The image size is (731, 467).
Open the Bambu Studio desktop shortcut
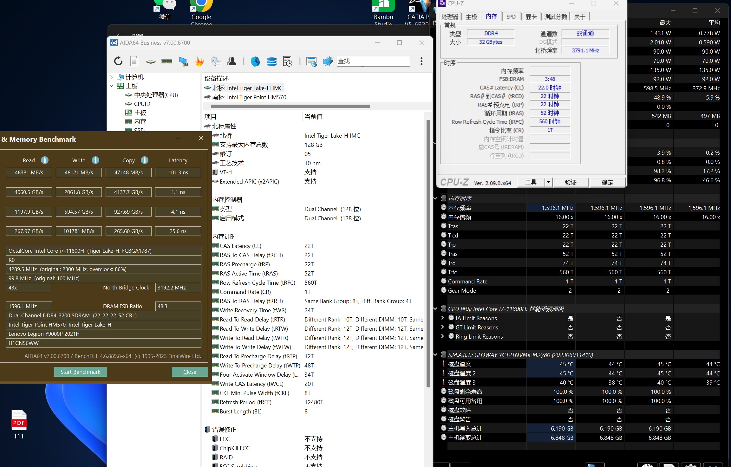[x=383, y=13]
